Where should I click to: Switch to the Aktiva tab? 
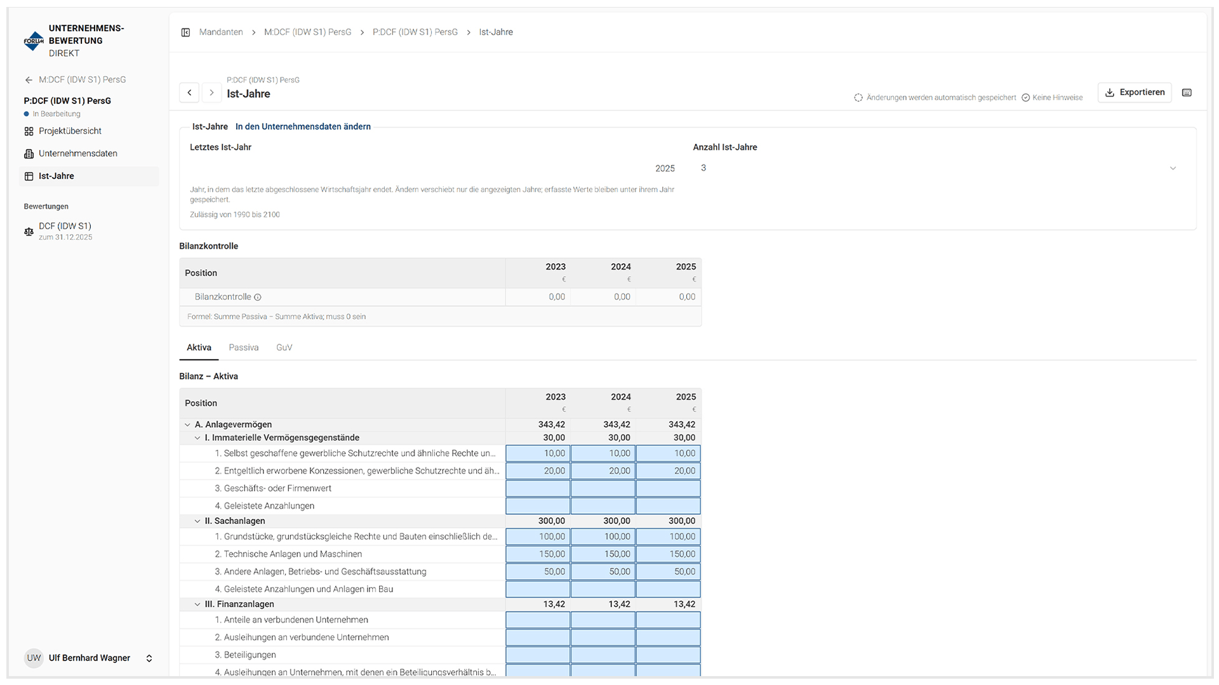click(x=199, y=348)
